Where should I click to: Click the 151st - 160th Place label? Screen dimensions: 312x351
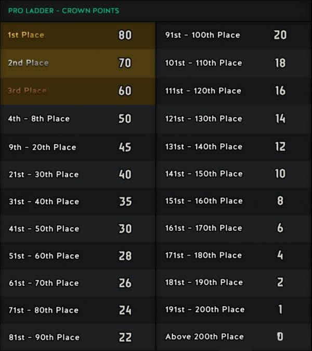[204, 201]
